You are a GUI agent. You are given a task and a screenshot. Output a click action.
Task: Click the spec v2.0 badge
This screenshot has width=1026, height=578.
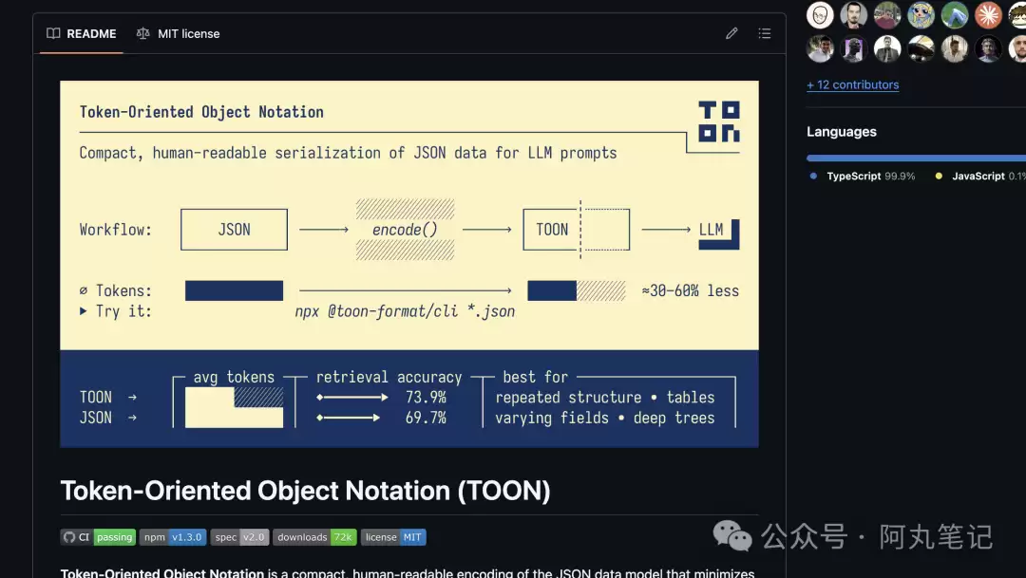coord(239,537)
